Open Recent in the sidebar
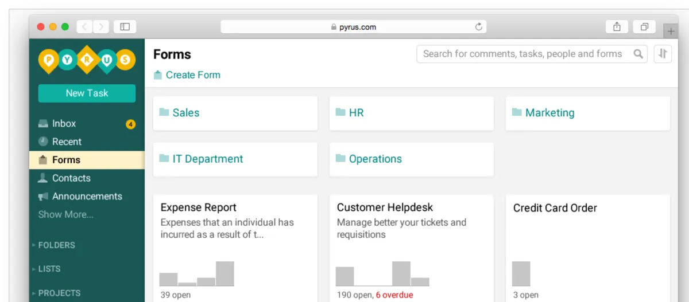Viewport: 689px width, 302px height. pos(67,142)
